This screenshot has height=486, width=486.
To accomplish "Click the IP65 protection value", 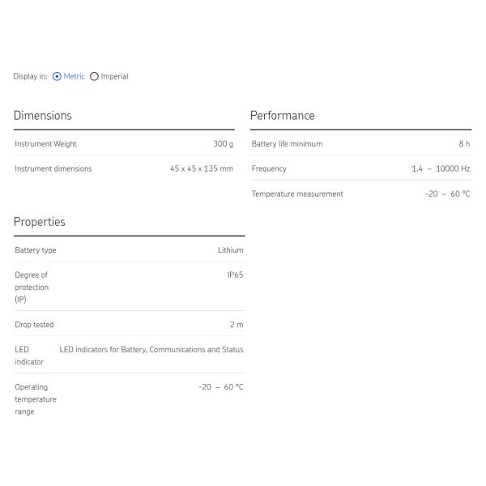I will [235, 275].
